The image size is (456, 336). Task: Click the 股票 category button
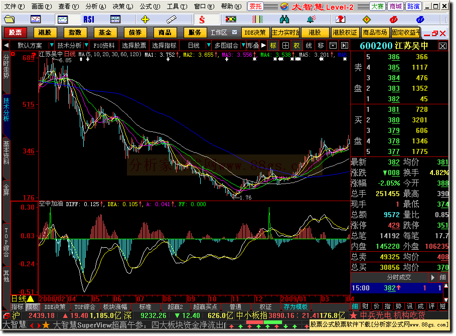pos(15,33)
